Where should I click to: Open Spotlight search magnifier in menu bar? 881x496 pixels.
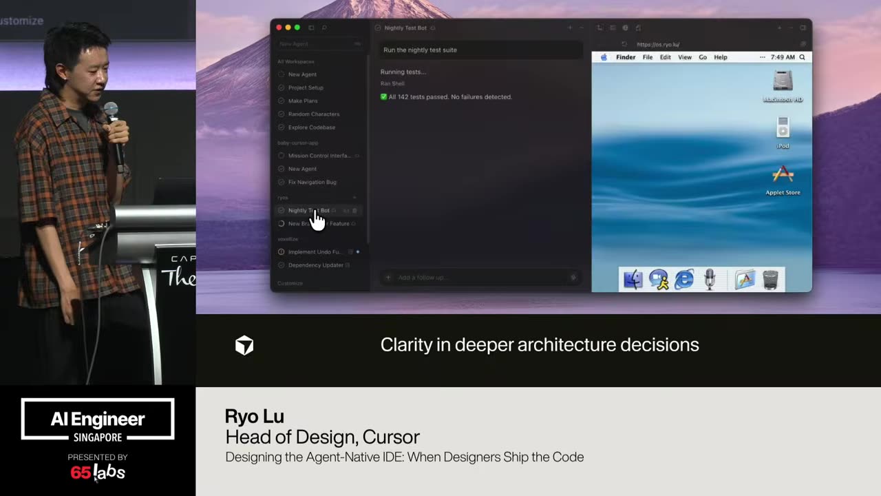click(802, 57)
